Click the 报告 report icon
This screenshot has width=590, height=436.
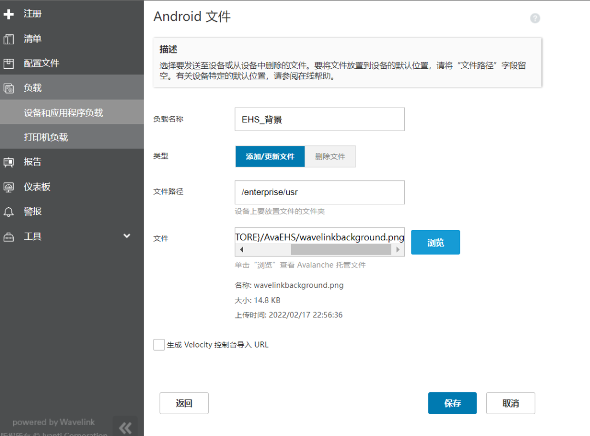[9, 162]
